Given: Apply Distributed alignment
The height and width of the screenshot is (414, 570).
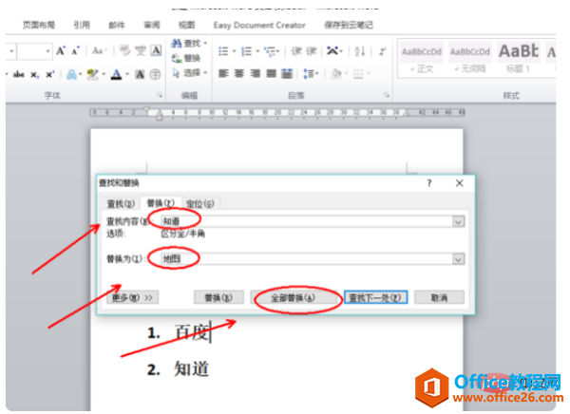Looking at the screenshot, I should click(287, 74).
